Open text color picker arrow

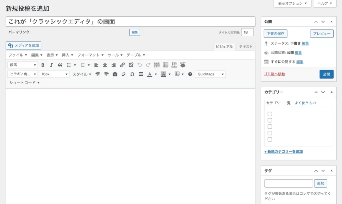156,74
